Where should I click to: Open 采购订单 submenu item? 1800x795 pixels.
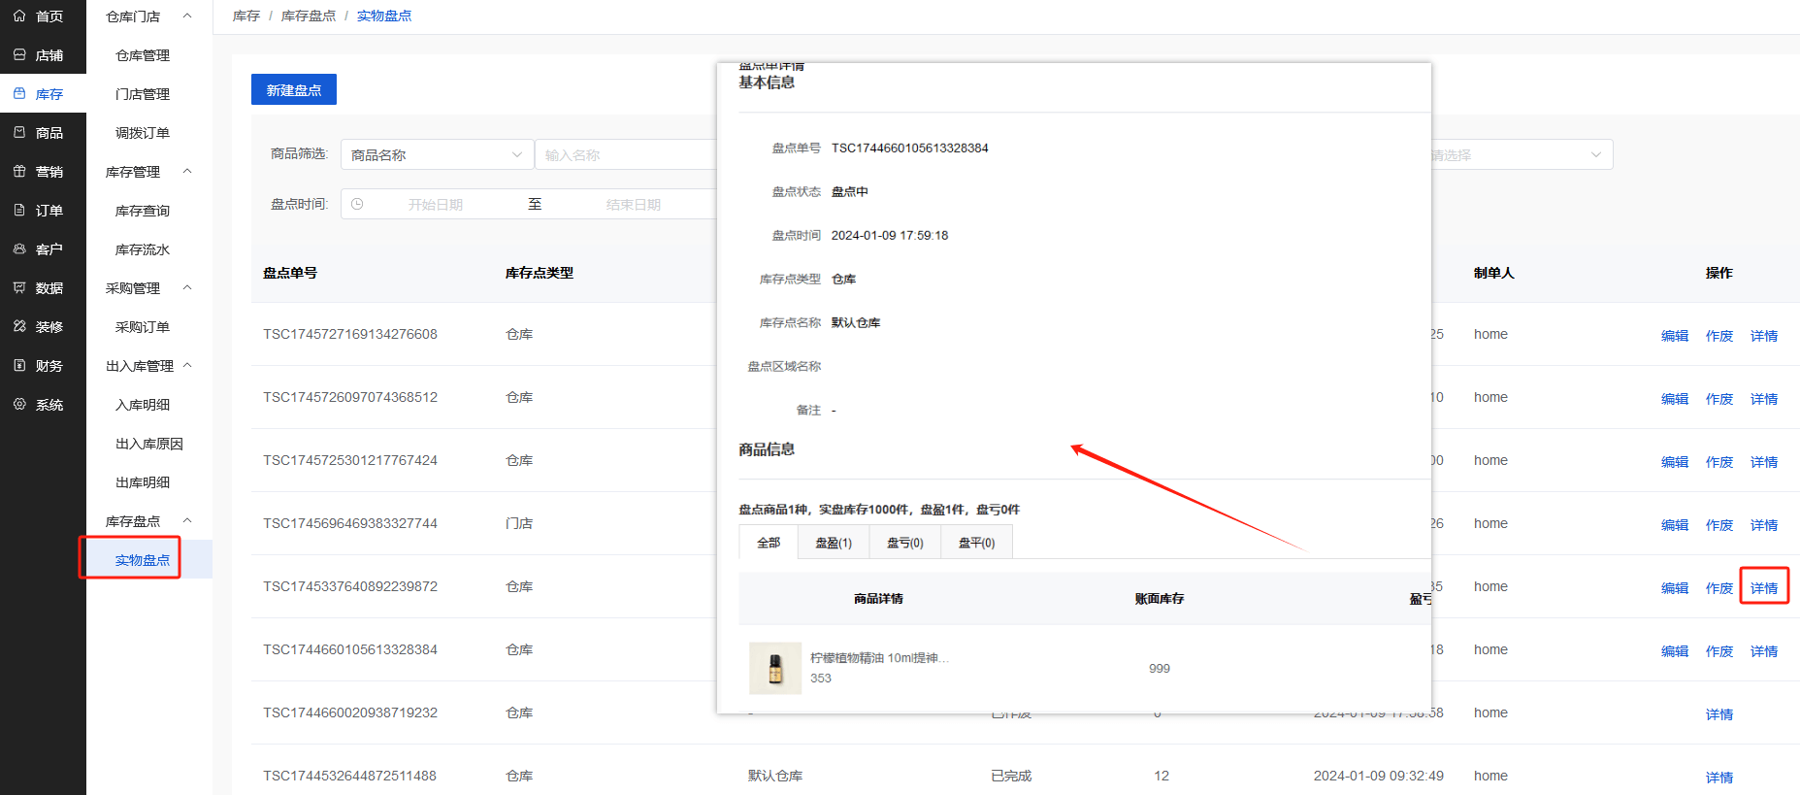tap(143, 327)
